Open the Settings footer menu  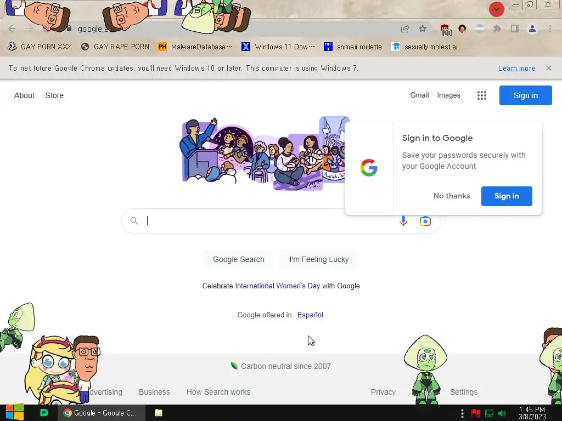pos(463,392)
